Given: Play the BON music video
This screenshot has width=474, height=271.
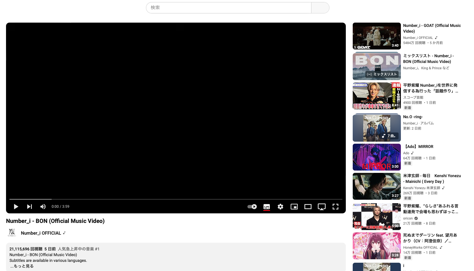Looking at the screenshot, I should 16,207.
